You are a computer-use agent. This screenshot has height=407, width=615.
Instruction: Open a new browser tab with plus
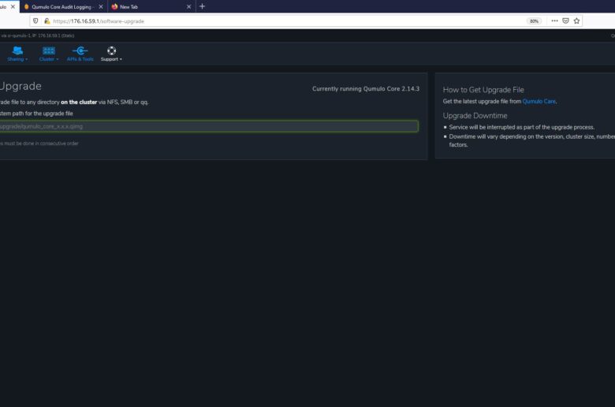pyautogui.click(x=202, y=6)
